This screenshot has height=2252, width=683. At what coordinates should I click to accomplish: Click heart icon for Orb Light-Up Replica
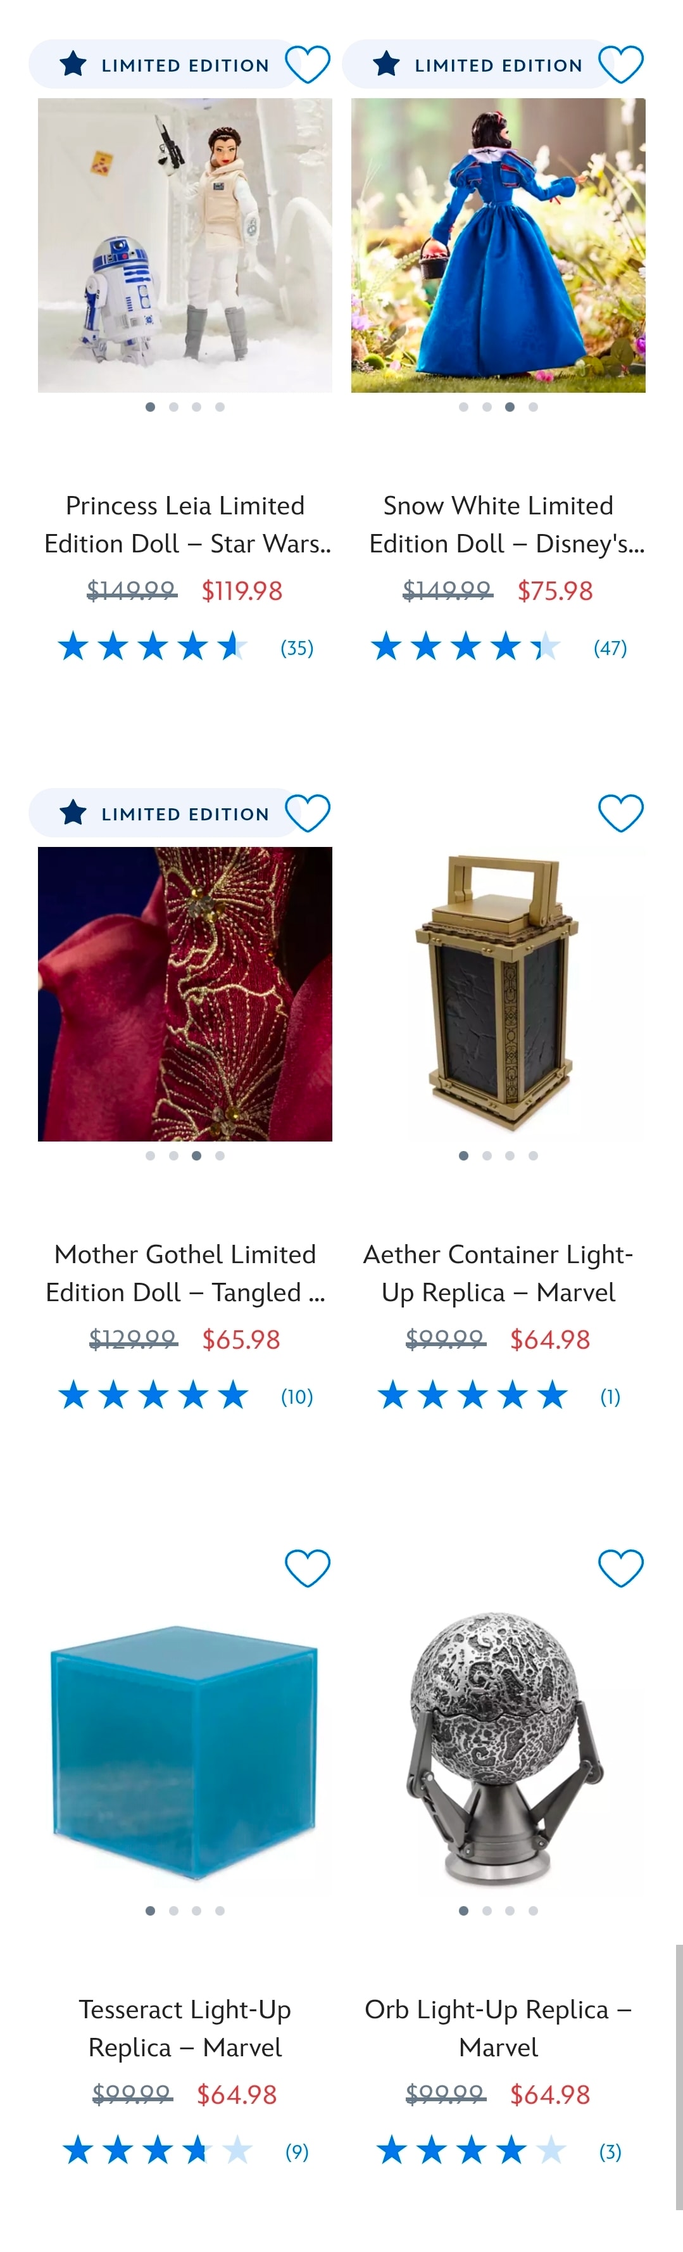tap(620, 1568)
